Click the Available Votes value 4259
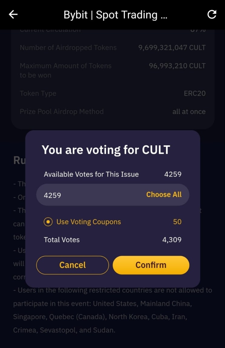This screenshot has height=348, width=225. click(x=173, y=174)
